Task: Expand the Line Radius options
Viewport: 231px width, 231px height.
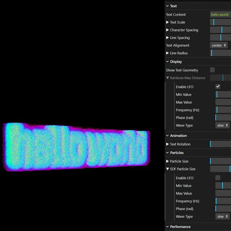Action: click(167, 53)
